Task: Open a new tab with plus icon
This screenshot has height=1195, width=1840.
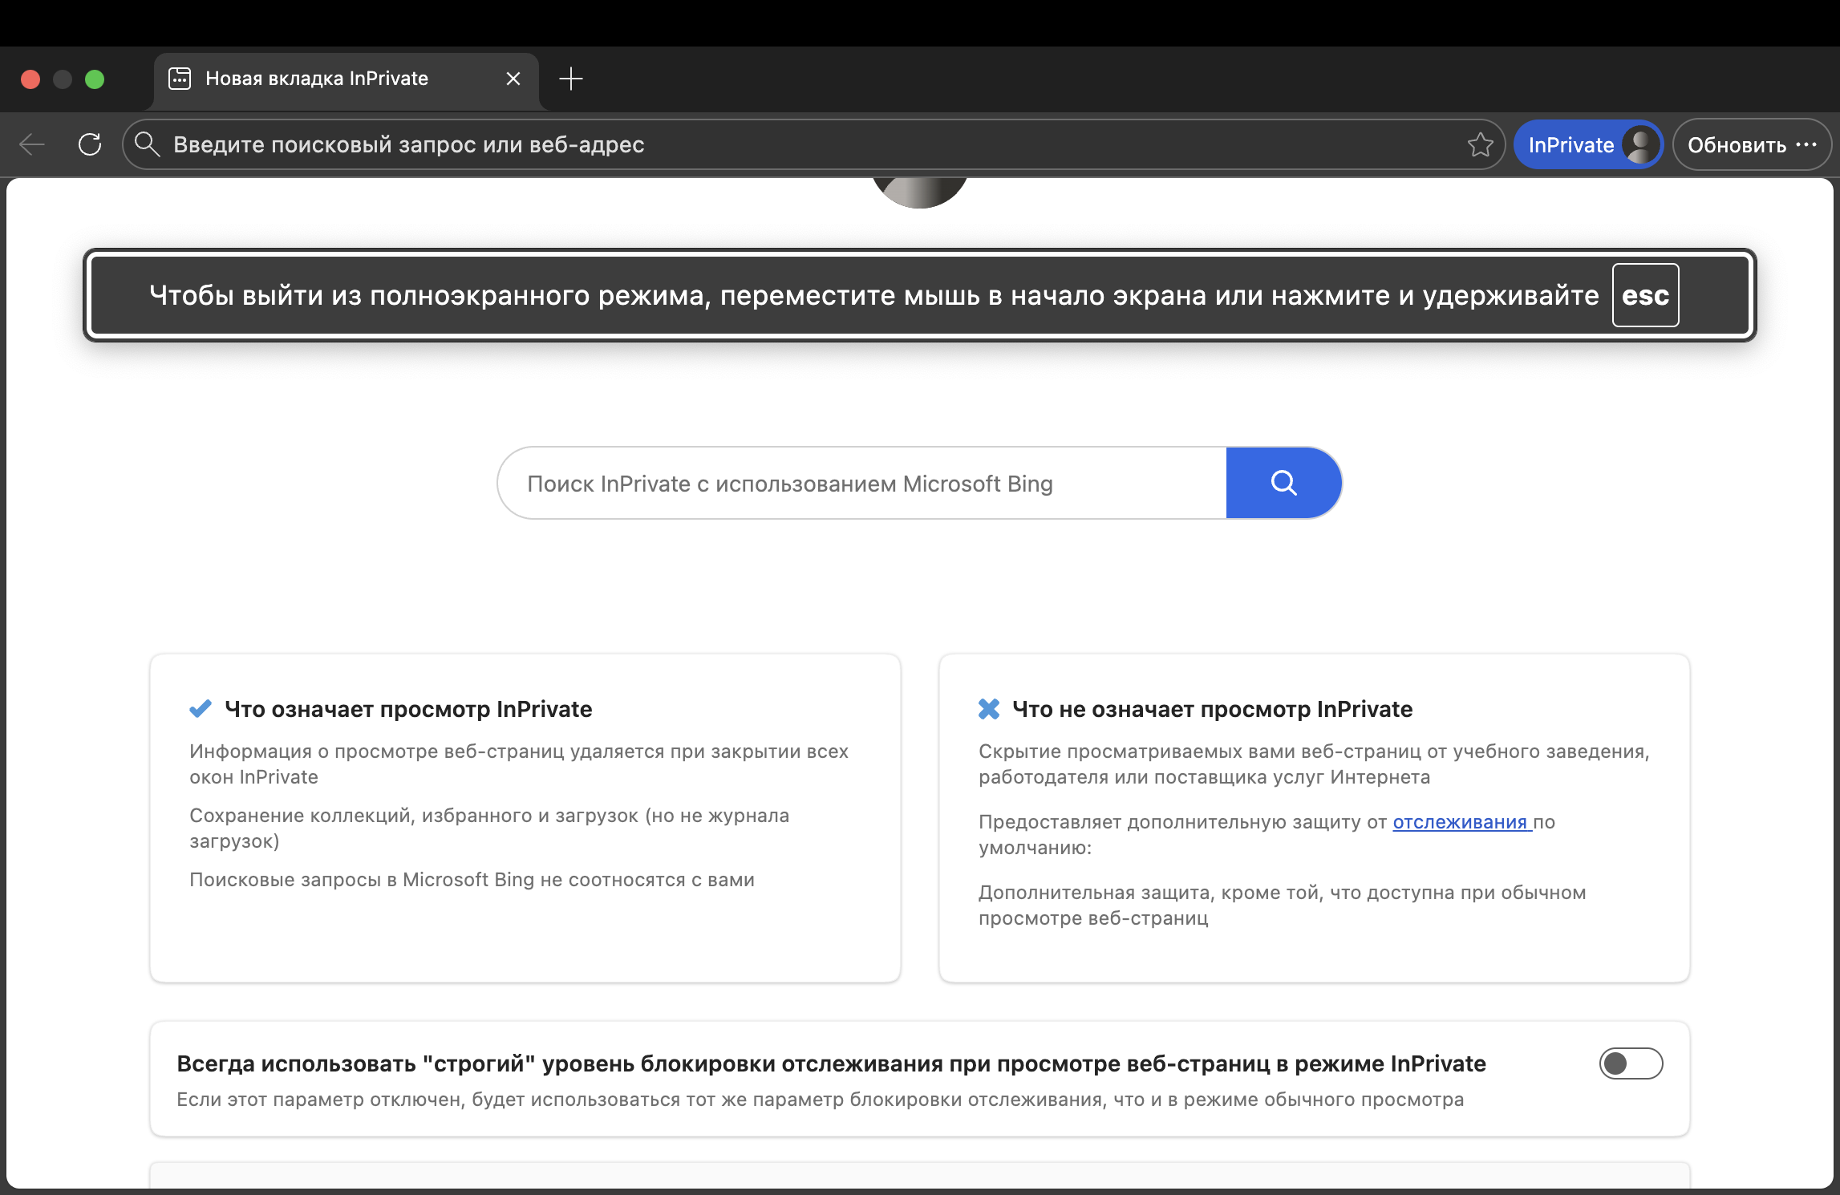Action: (570, 79)
